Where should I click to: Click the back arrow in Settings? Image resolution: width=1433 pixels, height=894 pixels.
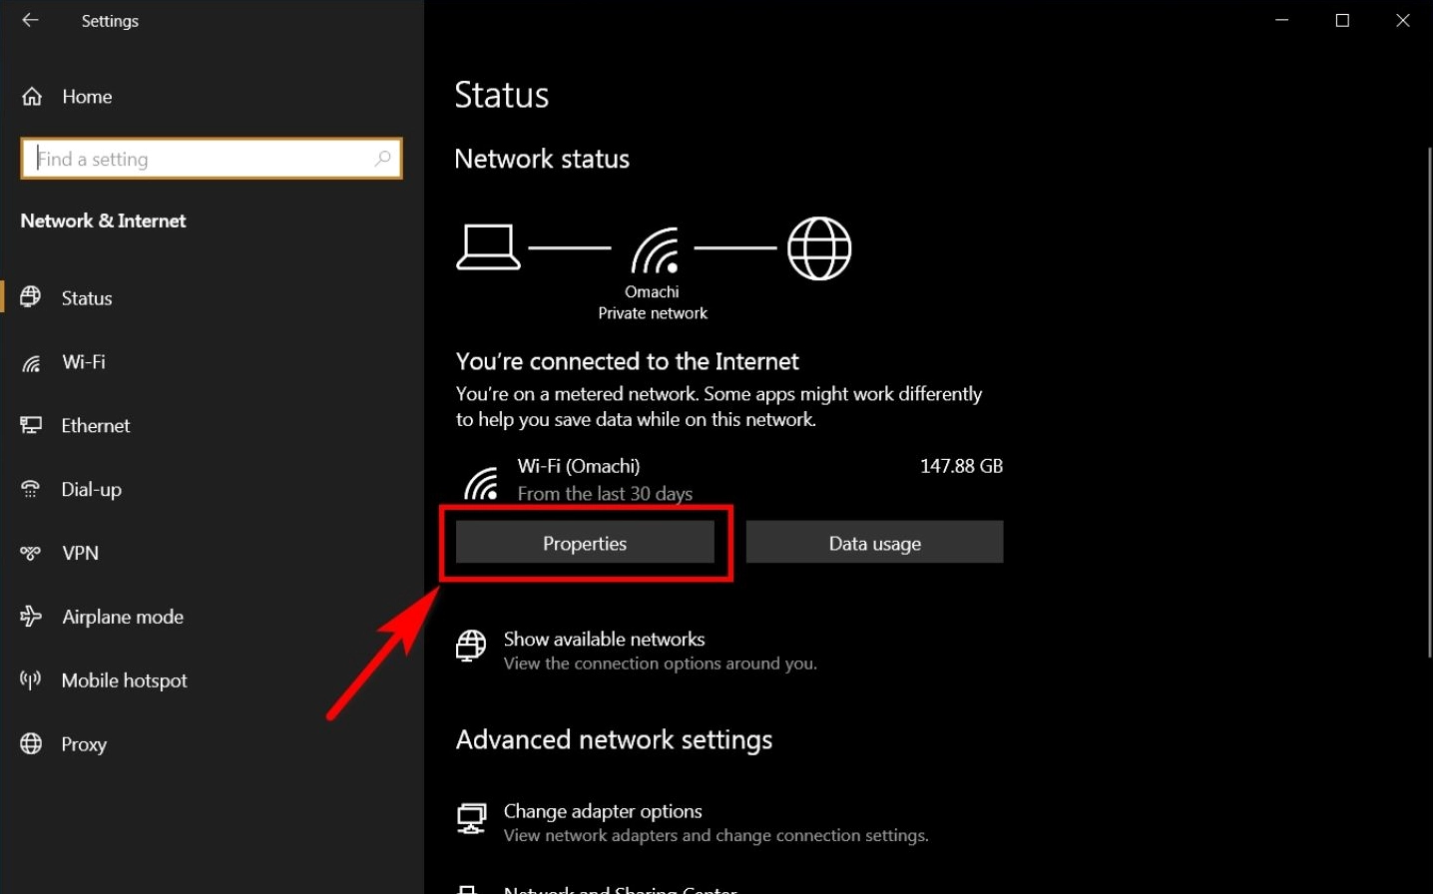click(29, 20)
